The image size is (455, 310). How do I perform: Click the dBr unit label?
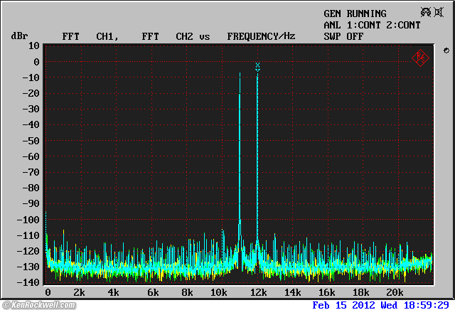click(19, 36)
